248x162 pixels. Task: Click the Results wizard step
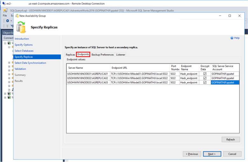click(19, 81)
